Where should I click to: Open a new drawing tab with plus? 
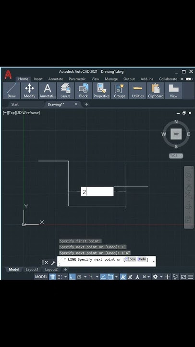coord(86,104)
